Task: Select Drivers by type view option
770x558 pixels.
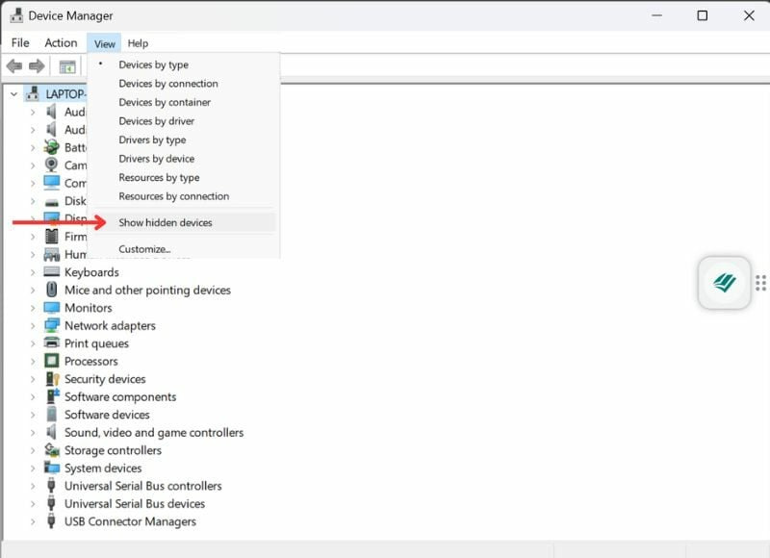Action: pos(152,139)
